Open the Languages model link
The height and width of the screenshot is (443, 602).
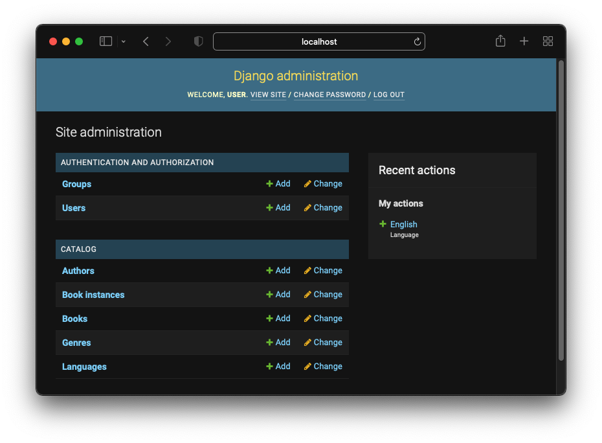(84, 367)
